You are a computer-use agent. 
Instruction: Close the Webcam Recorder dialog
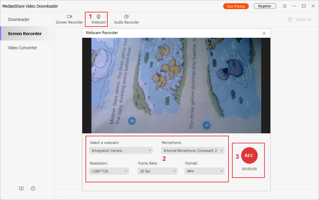pyautogui.click(x=264, y=33)
